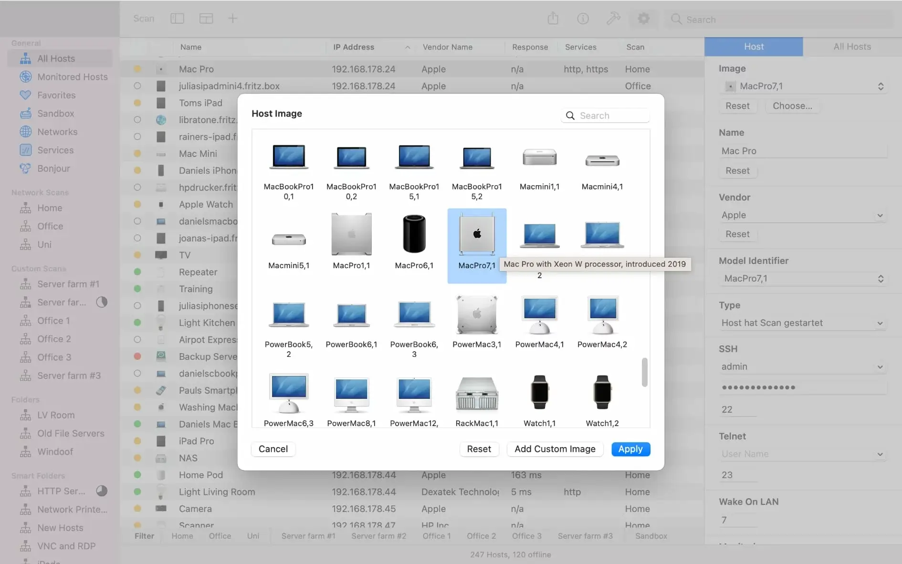Click the plus icon to add
The width and height of the screenshot is (902, 564).
232,19
